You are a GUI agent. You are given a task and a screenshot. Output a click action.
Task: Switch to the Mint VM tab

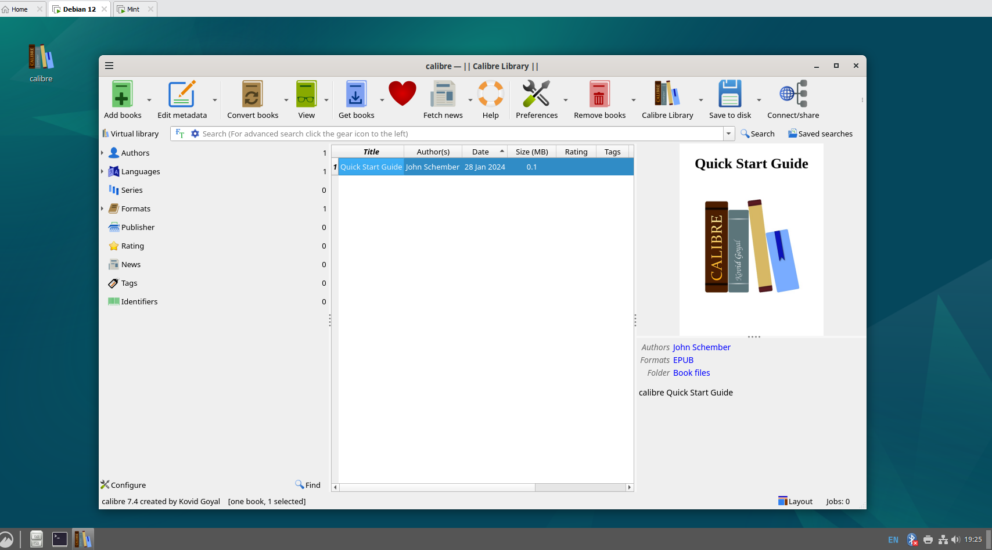point(135,9)
